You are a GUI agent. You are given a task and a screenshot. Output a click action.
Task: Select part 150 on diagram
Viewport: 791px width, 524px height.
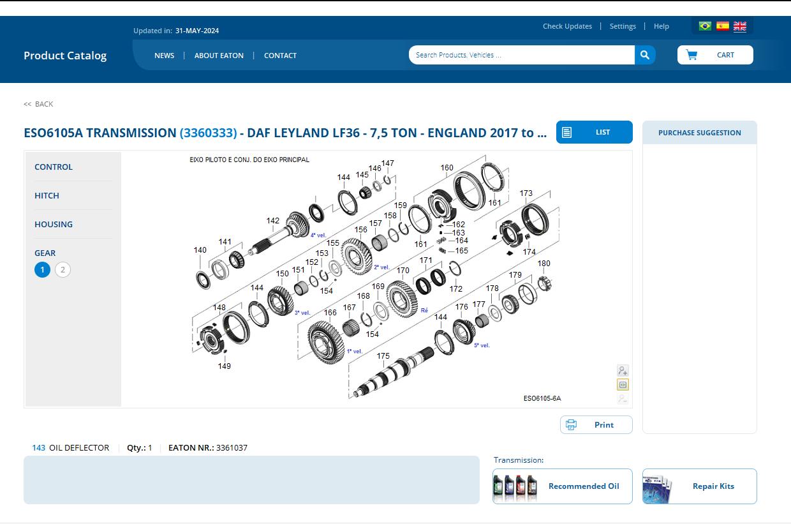283,274
